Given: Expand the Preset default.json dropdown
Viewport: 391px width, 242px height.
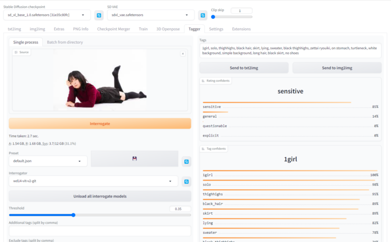Looking at the screenshot, I should 48,161.
